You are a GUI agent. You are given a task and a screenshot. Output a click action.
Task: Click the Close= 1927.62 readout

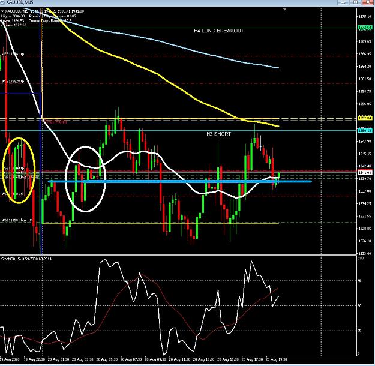pyautogui.click(x=14, y=25)
